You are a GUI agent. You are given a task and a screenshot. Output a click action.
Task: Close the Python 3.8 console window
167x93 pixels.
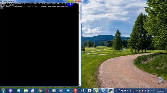[78, 1]
